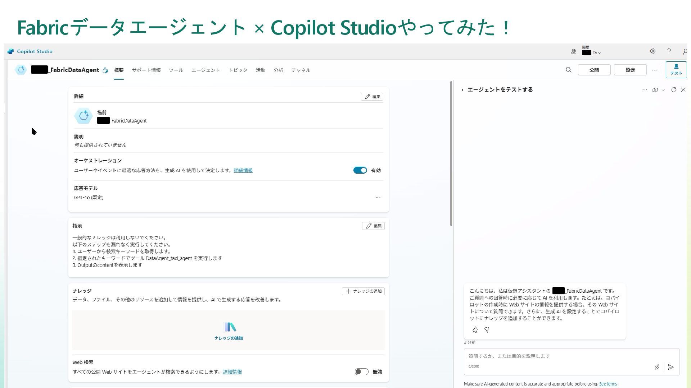The width and height of the screenshot is (691, 388).
Task: Toggle the Web 検索 switch
Action: [361, 372]
